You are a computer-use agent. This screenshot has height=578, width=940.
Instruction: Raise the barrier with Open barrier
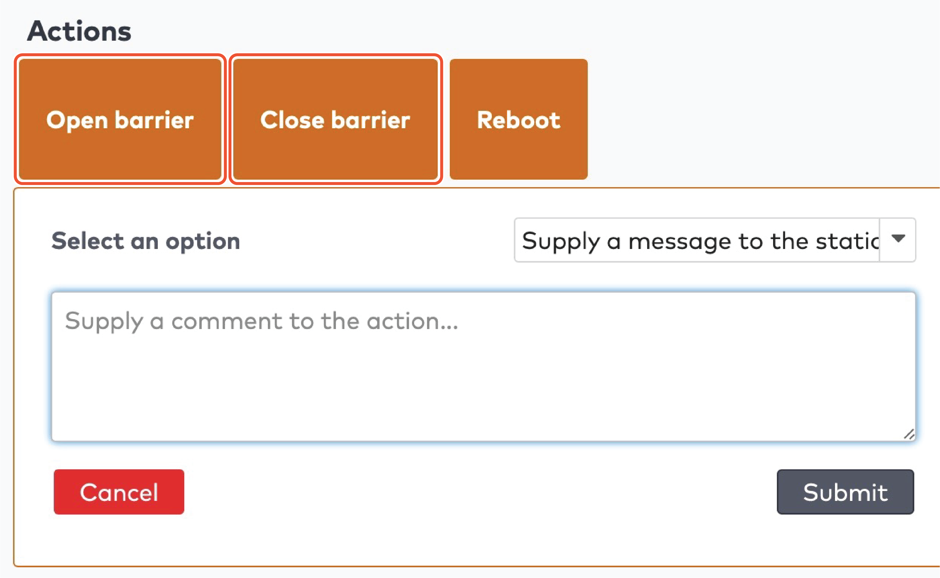coord(120,119)
